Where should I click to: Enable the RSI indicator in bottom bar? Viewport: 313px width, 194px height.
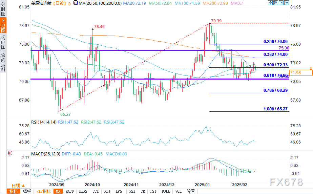click(131, 191)
